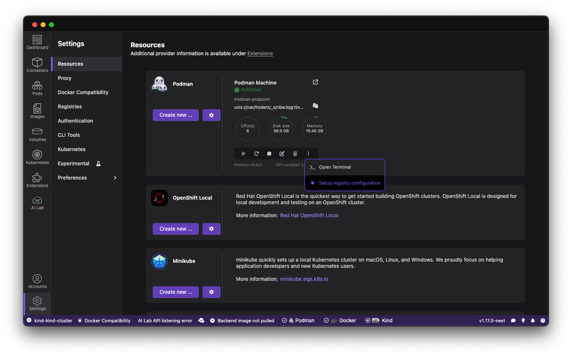The width and height of the screenshot is (572, 357).
Task: Expand the Preferences submenu
Action: [x=115, y=178]
